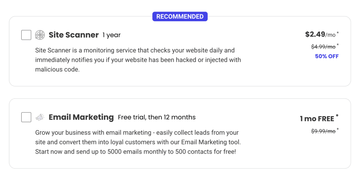
Task: Click the Site Scanner radar icon
Action: click(40, 35)
